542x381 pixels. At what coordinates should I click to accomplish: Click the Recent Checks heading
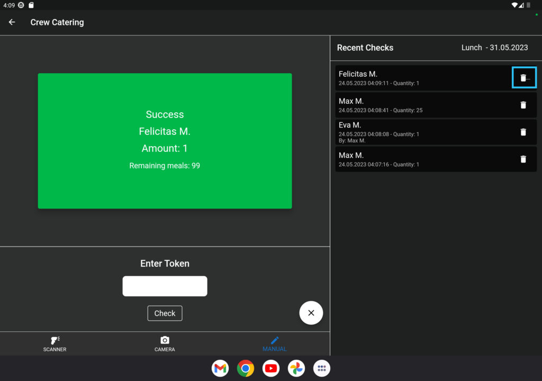365,48
